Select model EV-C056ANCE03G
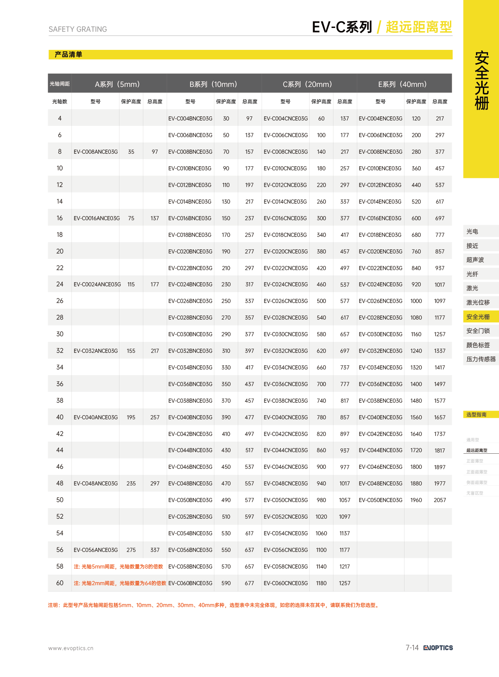Image resolution: width=499 pixels, height=677 pixels. point(96,550)
